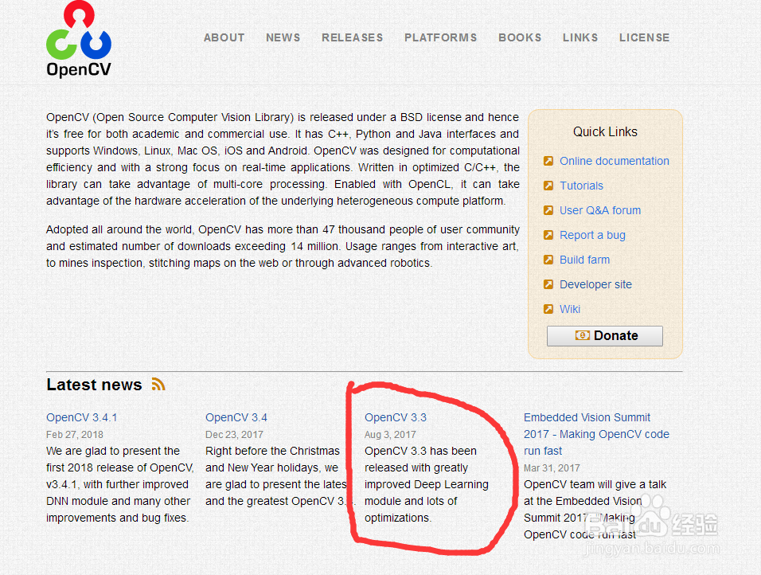The image size is (761, 575).
Task: Click the arrow icon next to Report a bug
Action: pyautogui.click(x=548, y=235)
